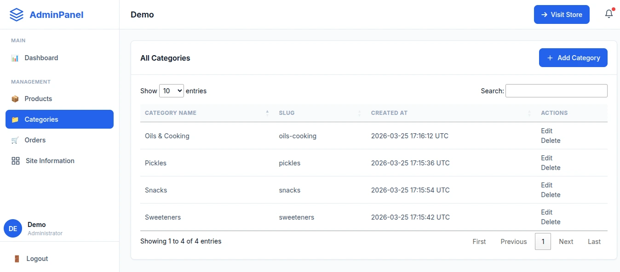Image resolution: width=620 pixels, height=272 pixels.
Task: Switch to the Categories section
Action: (42, 119)
